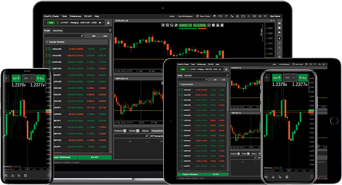The width and height of the screenshot is (342, 185).
Task: Click green sell price button on laptop chart
Action: pyautogui.click(x=185, y=25)
